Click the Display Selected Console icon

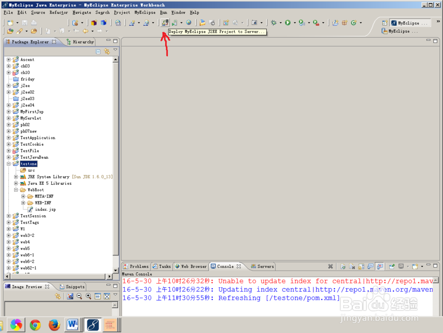(401, 266)
